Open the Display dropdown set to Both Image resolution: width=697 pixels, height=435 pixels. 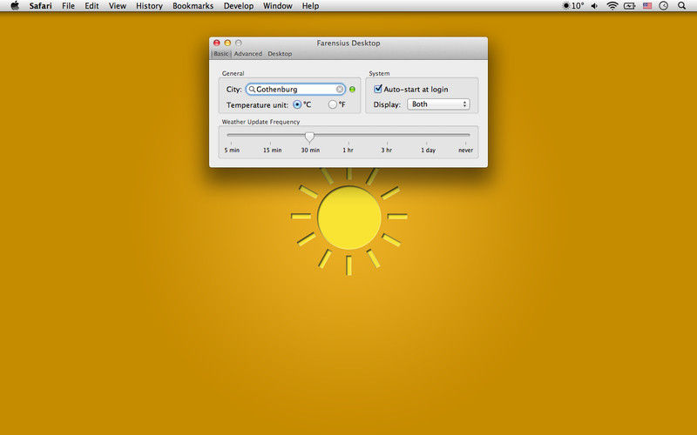point(438,104)
